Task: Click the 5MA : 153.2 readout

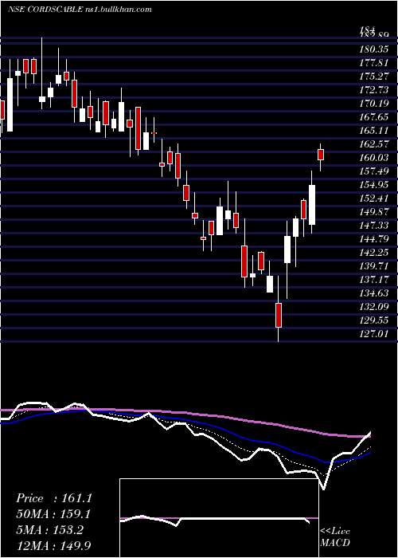Action: [x=49, y=529]
